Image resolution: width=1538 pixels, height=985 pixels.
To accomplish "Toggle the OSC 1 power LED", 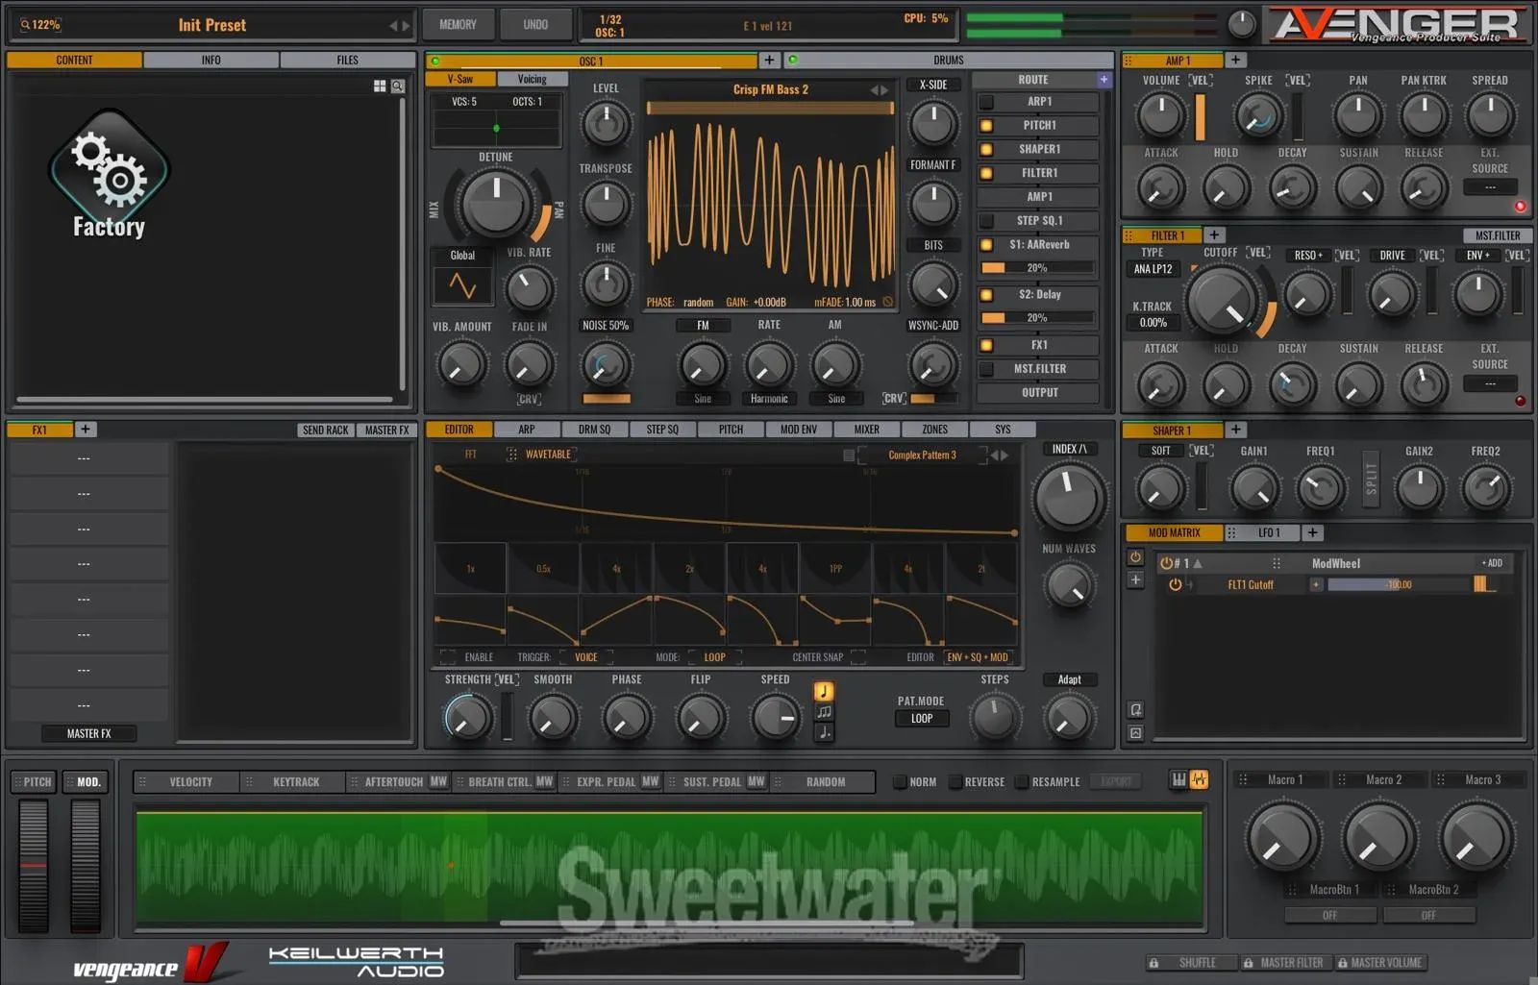I will point(435,61).
